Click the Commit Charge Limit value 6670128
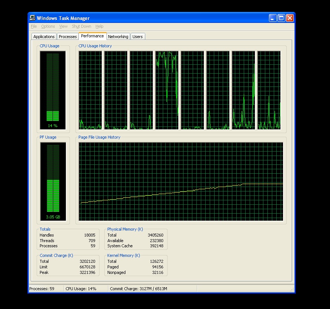This screenshot has height=309, width=330. click(x=87, y=267)
